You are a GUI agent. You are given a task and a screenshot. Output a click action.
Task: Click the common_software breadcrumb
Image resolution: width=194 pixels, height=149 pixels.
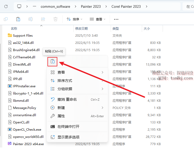55,6
